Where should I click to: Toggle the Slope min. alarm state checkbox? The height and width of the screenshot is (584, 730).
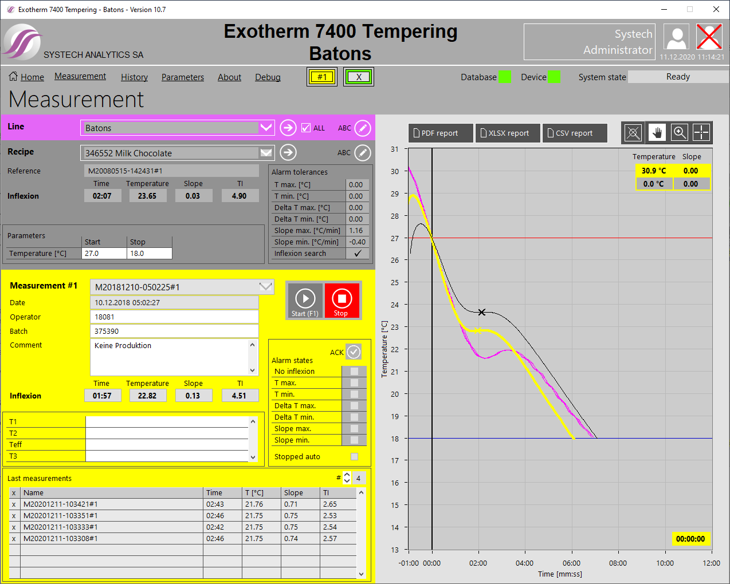(354, 440)
